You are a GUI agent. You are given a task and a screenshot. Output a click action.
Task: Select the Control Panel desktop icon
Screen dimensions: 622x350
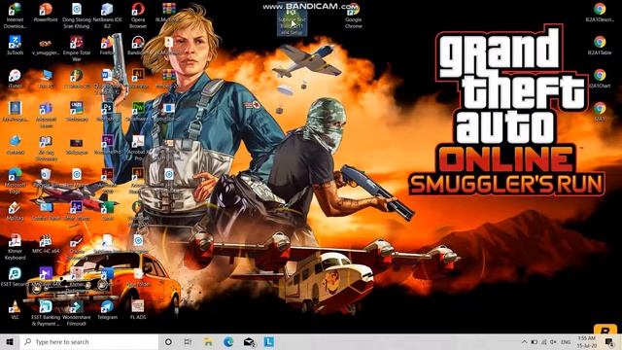[x=46, y=210]
